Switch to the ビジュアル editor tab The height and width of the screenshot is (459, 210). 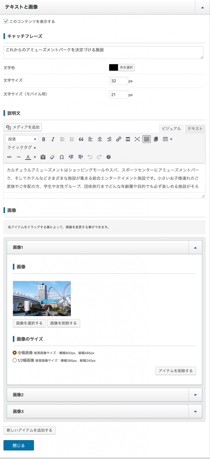click(171, 129)
